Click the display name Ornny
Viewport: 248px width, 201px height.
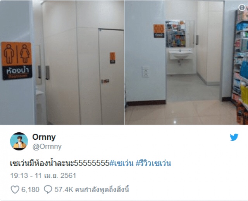point(44,137)
